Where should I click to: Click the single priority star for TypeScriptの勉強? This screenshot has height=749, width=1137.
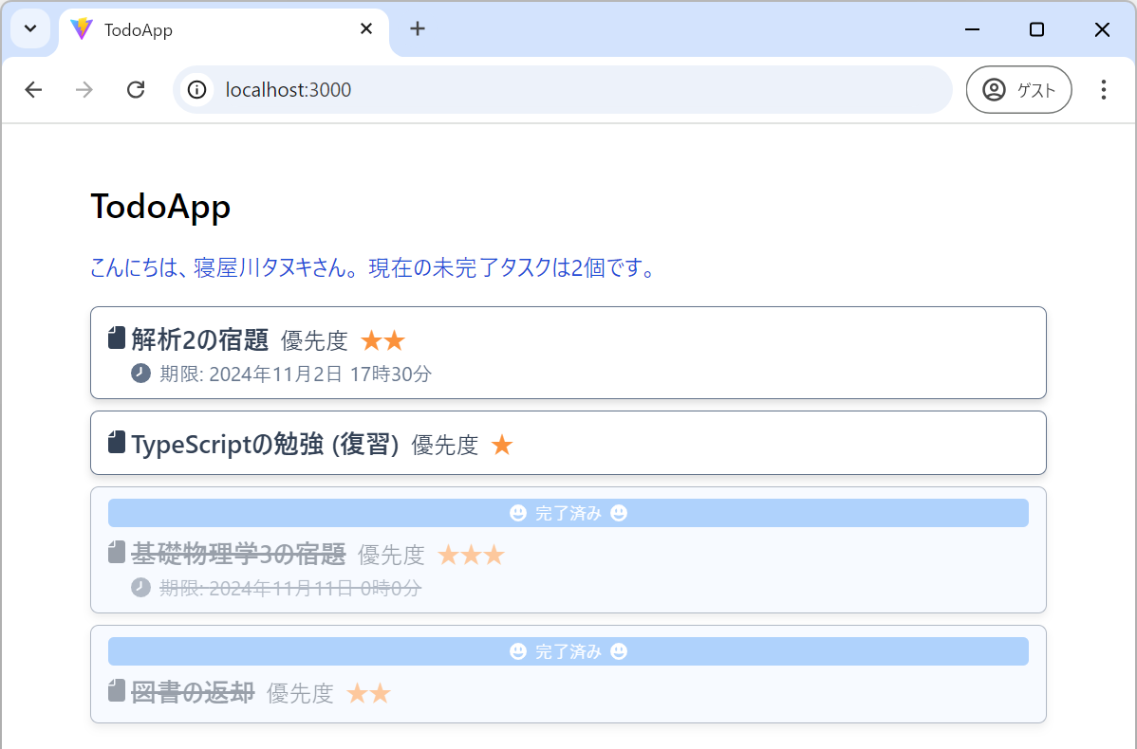tap(502, 444)
